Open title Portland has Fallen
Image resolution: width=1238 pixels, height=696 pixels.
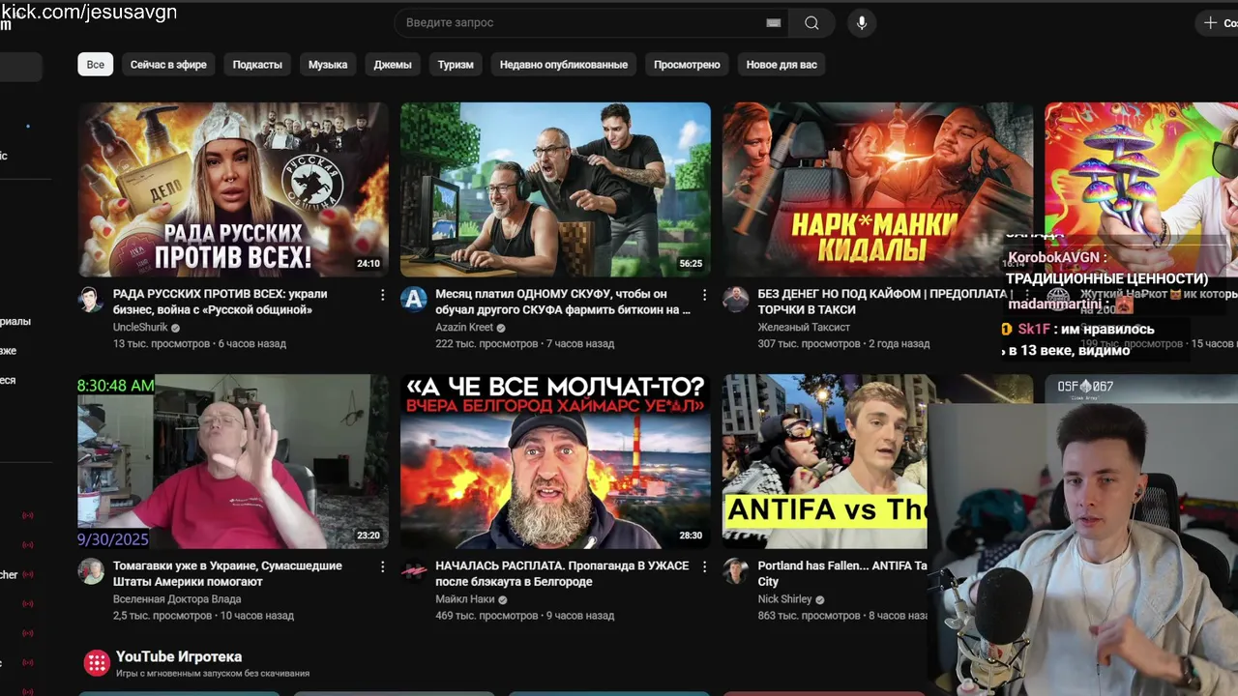842,573
